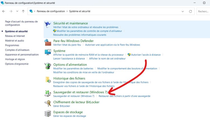Screen dimensions: 210x120
Task: Click the Recherche search field
Action: tap(203, 12)
